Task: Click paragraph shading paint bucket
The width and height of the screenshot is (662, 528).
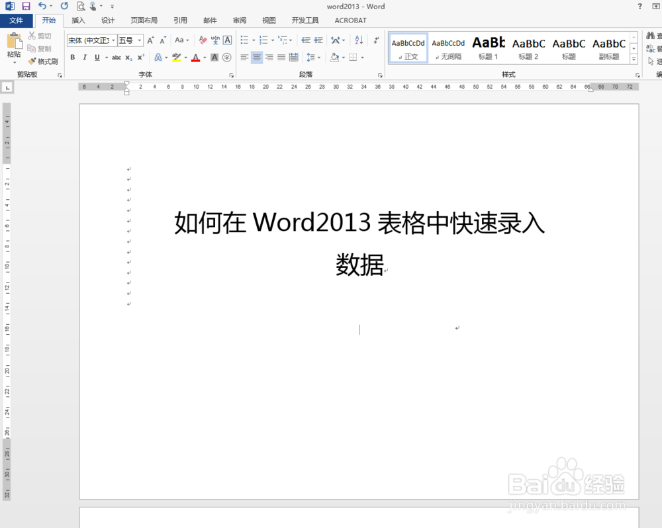Action: (x=334, y=58)
